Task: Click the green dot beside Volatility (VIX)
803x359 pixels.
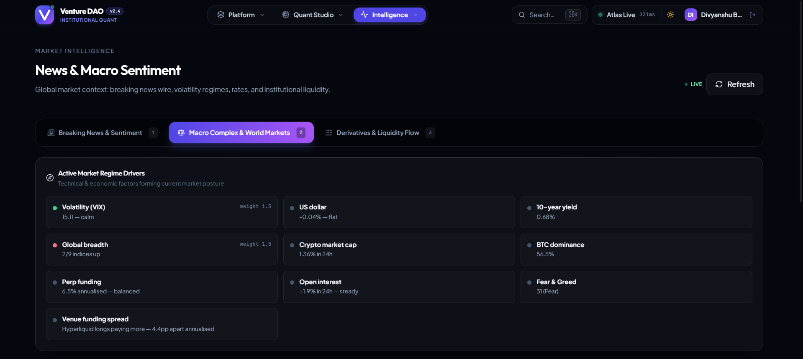Action: coord(55,208)
